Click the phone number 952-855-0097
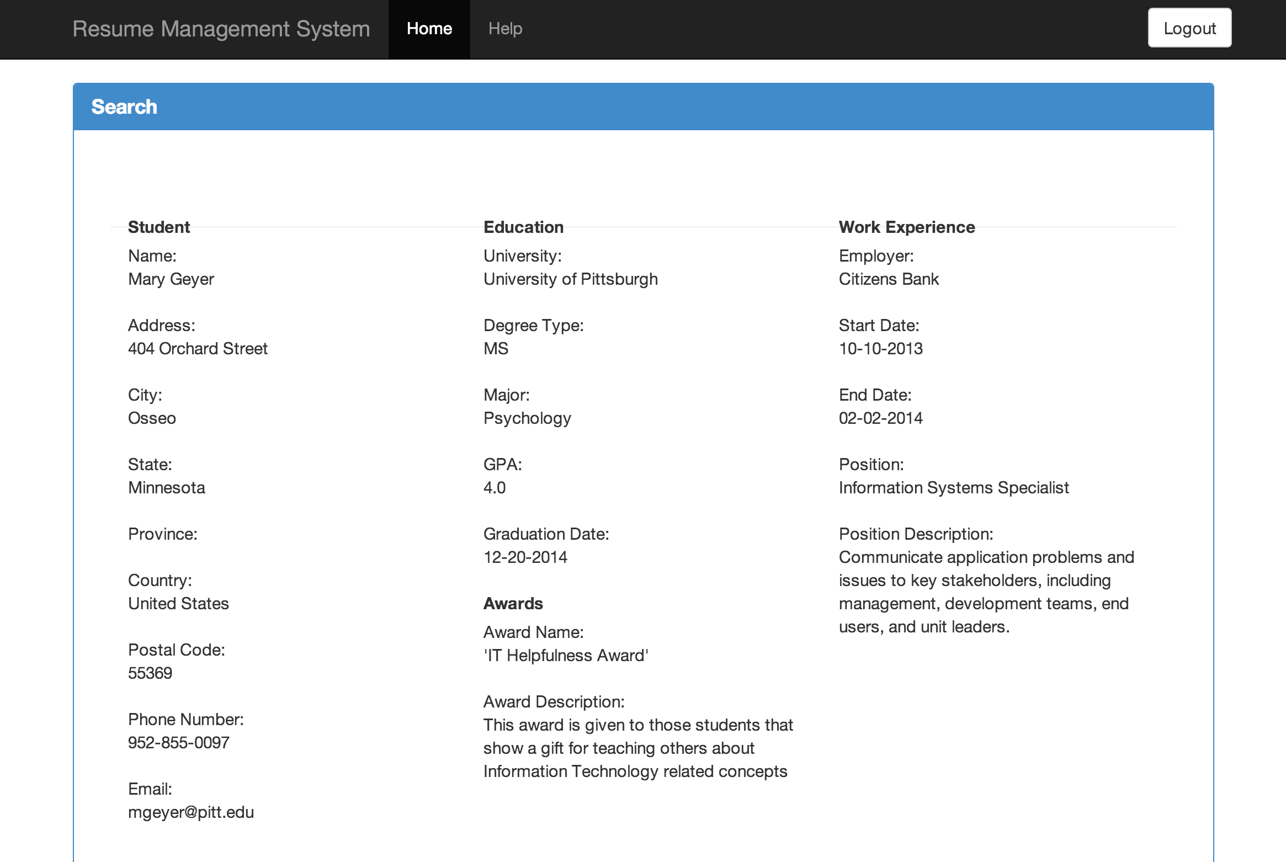1286x862 pixels. [178, 743]
